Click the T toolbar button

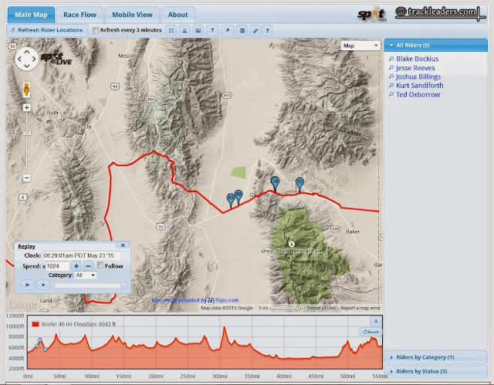pos(213,31)
